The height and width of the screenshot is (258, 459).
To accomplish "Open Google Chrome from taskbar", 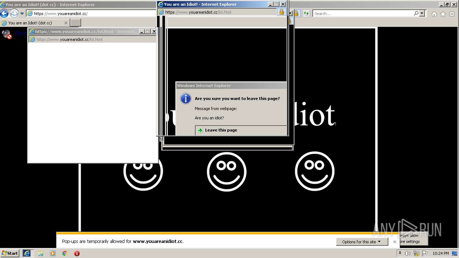I will pos(65,253).
